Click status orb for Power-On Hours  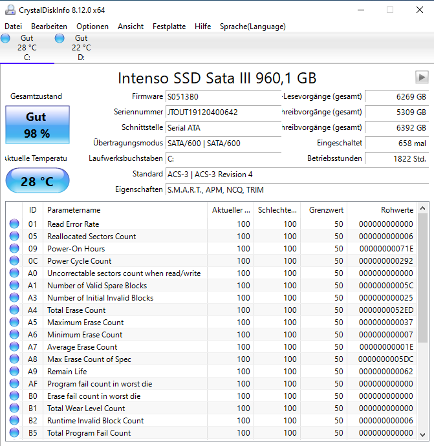coord(14,248)
